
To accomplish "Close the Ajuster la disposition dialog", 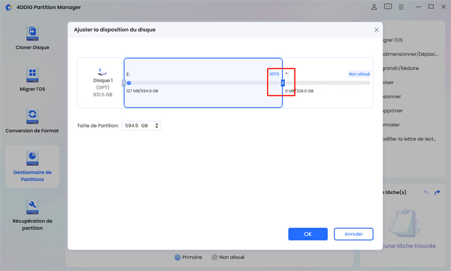I will [377, 30].
